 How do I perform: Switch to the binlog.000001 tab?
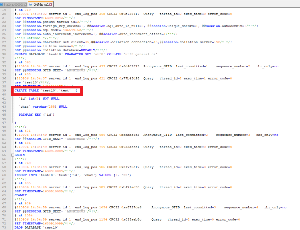pyautogui.click(x=13, y=4)
